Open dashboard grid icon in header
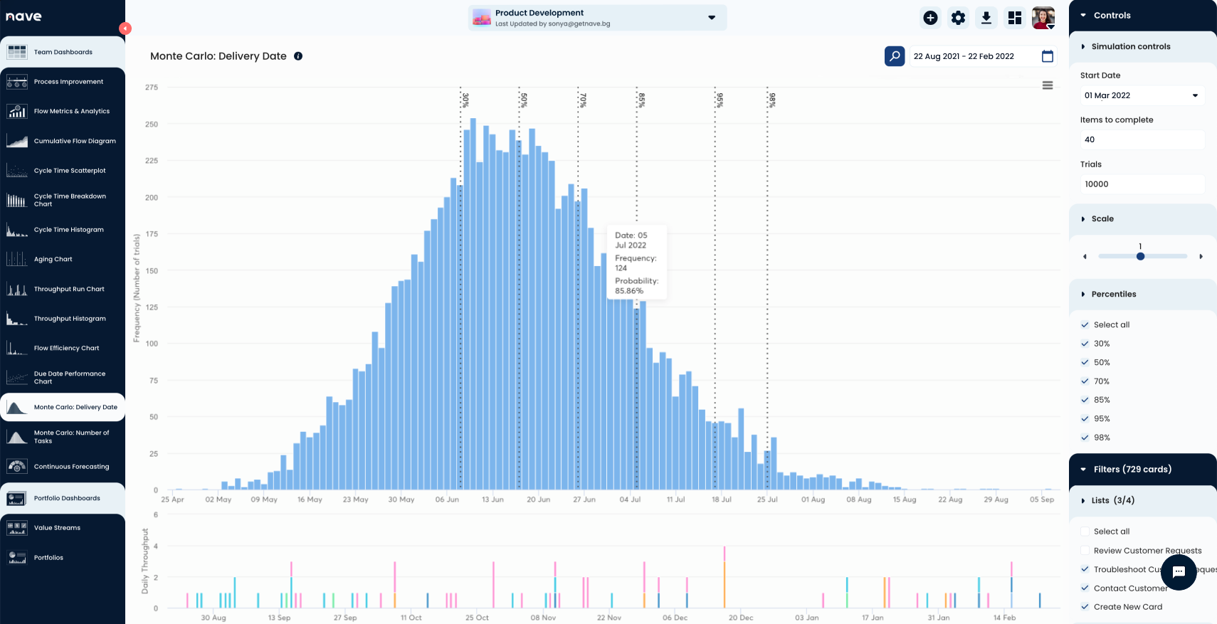Image resolution: width=1217 pixels, height=624 pixels. (1015, 18)
